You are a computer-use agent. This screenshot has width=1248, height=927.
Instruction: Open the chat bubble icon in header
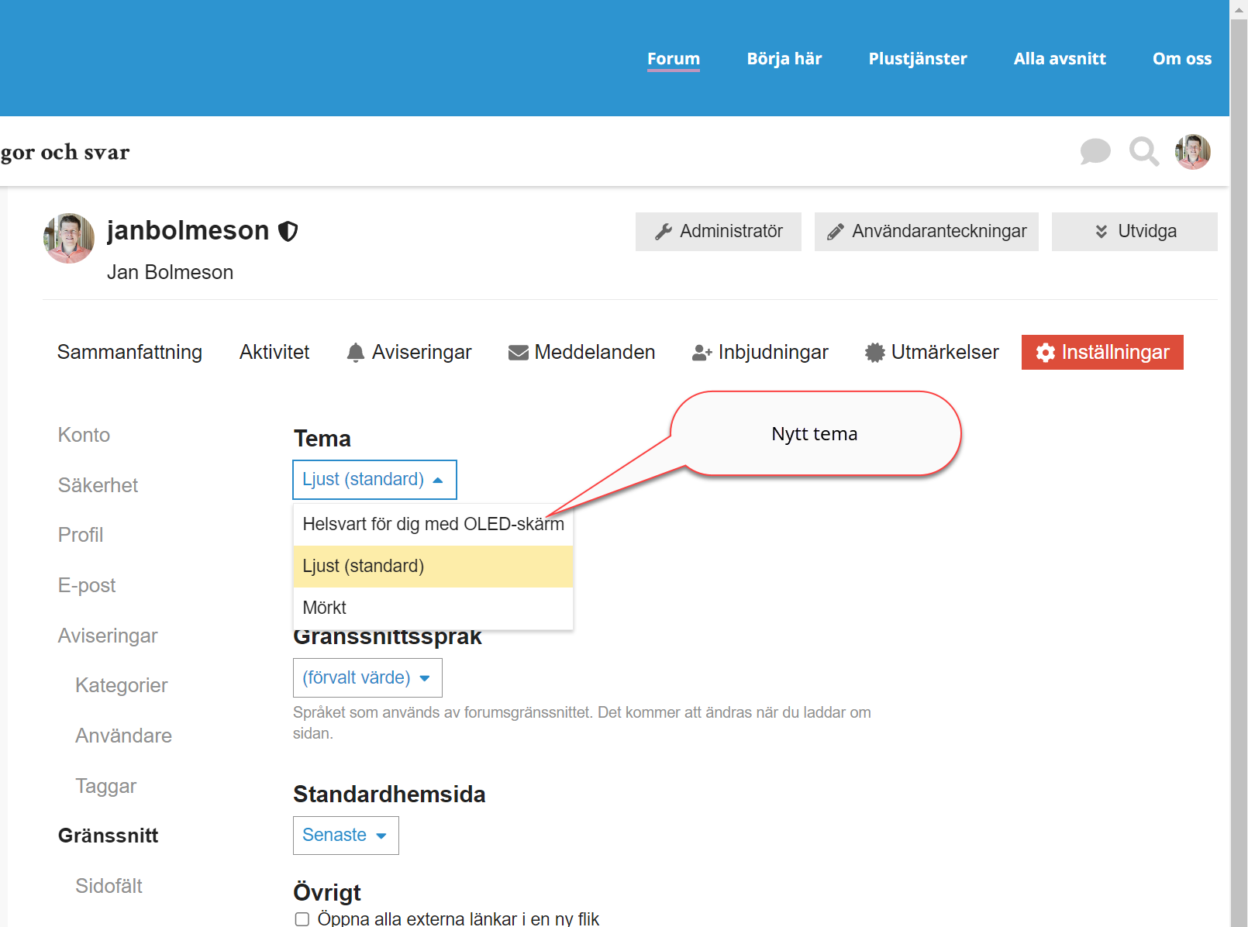(1095, 151)
